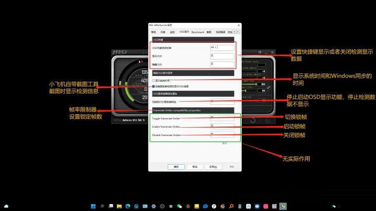Open the Mail app from taskbar
Image resolution: width=376 pixels, height=211 pixels.
(x=145, y=206)
